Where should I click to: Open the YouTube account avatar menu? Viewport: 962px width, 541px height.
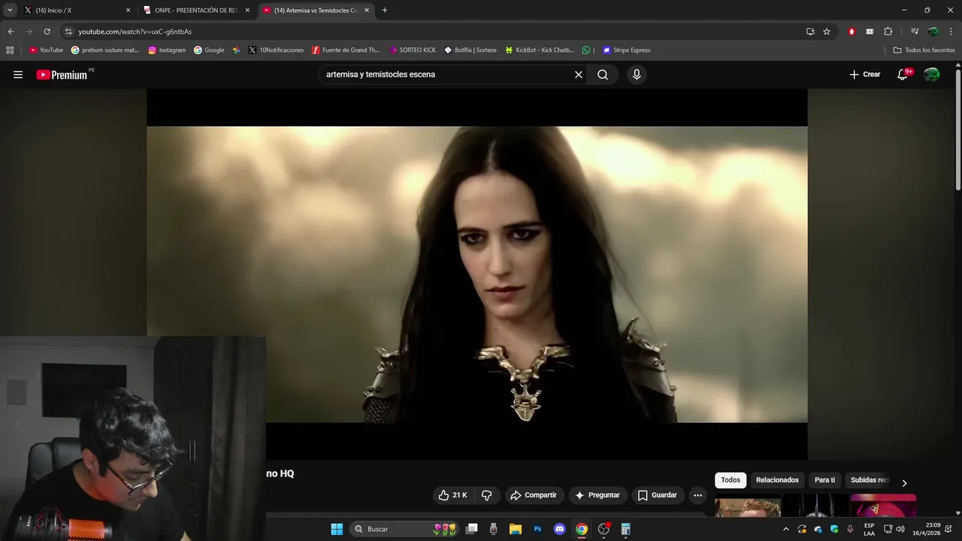(931, 74)
